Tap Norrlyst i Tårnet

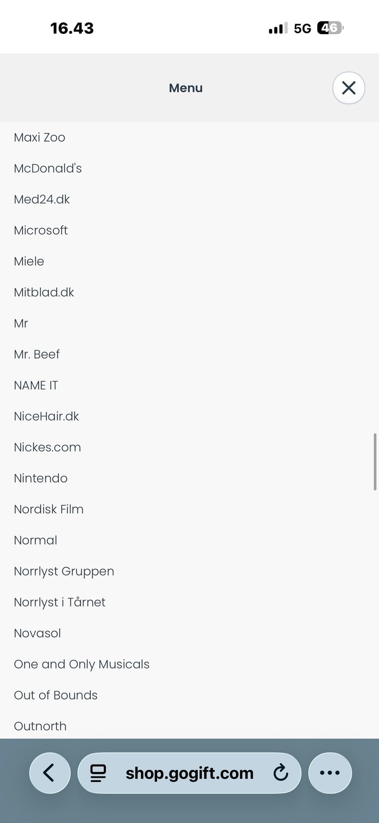60,602
